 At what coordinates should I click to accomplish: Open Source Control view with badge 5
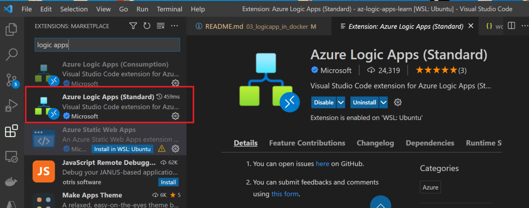pyautogui.click(x=11, y=80)
